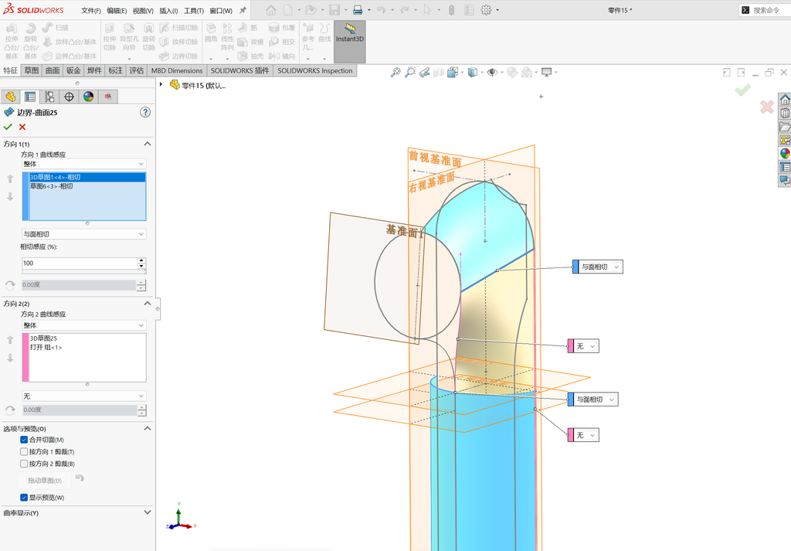Expand the 零件15 flyout feature tree
The height and width of the screenshot is (551, 791).
click(x=161, y=85)
